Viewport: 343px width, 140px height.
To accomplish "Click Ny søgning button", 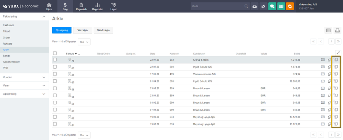I will pos(62,30).
